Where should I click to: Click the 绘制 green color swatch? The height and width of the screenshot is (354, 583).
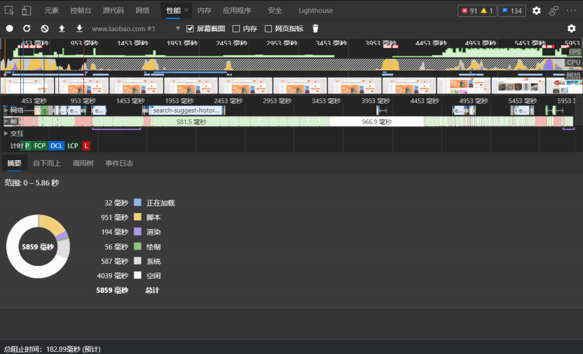[x=138, y=246]
